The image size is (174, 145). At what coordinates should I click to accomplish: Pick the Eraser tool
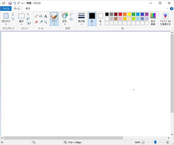(x=36, y=22)
